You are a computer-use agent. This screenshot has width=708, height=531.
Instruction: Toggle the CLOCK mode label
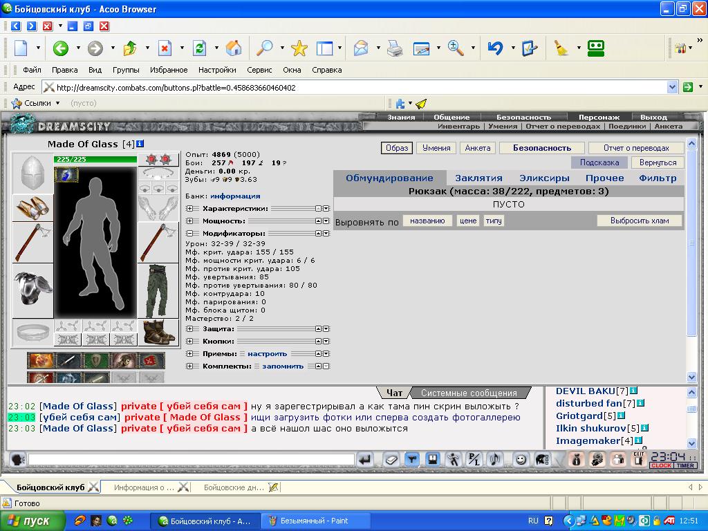[x=662, y=465]
